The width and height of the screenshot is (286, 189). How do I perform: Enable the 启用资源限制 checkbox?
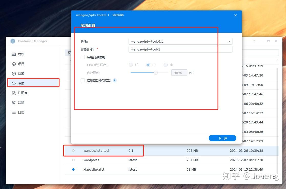point(82,57)
